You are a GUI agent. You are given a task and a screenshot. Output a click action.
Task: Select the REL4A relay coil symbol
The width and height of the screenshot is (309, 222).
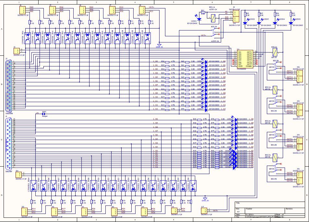pyautogui.click(x=275, y=124)
